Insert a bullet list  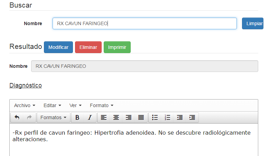pyautogui.click(x=155, y=117)
